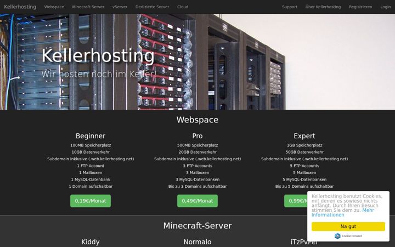Click the Webspace section heading
This screenshot has height=247, width=395.
click(198, 120)
